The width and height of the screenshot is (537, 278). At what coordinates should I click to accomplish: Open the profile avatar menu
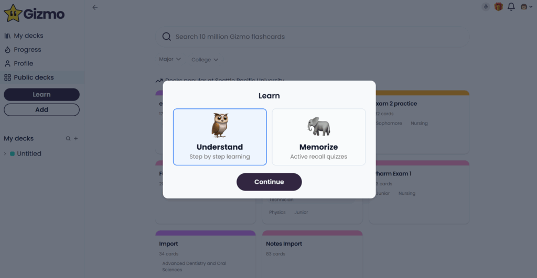pyautogui.click(x=526, y=7)
